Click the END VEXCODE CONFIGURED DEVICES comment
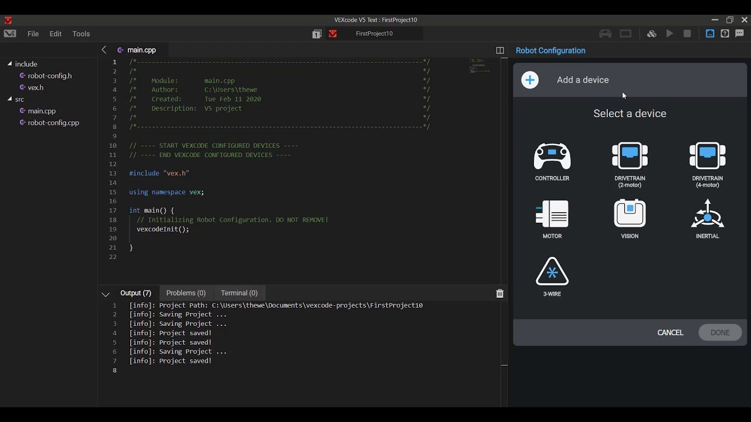751x422 pixels. pyautogui.click(x=210, y=155)
